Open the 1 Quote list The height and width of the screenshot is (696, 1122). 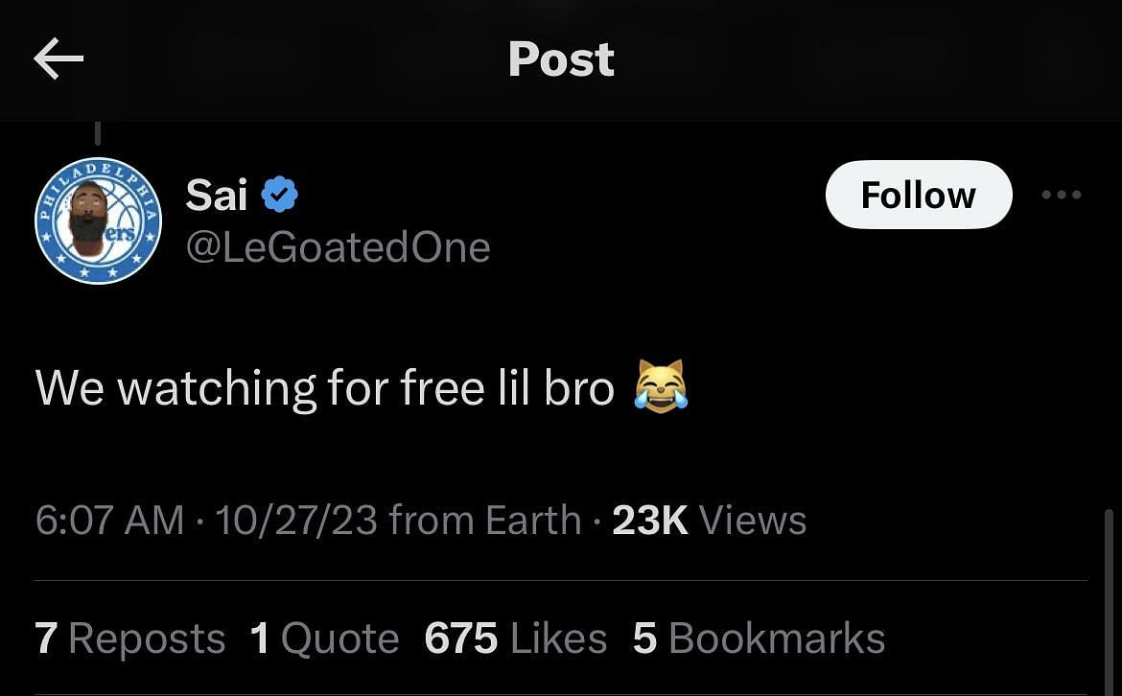point(324,638)
